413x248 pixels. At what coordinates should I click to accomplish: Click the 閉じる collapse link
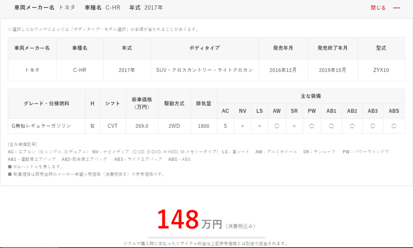pyautogui.click(x=378, y=8)
